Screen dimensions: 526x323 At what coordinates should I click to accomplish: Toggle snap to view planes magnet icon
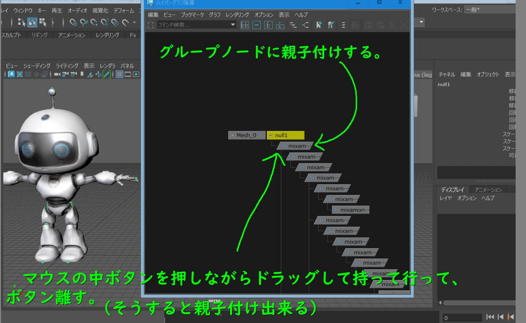115,23
